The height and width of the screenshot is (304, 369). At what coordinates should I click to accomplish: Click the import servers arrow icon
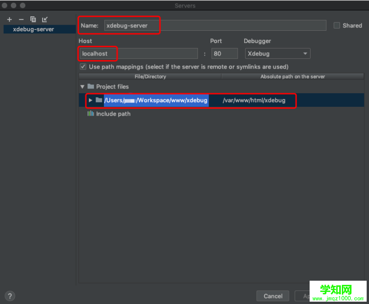45,20
